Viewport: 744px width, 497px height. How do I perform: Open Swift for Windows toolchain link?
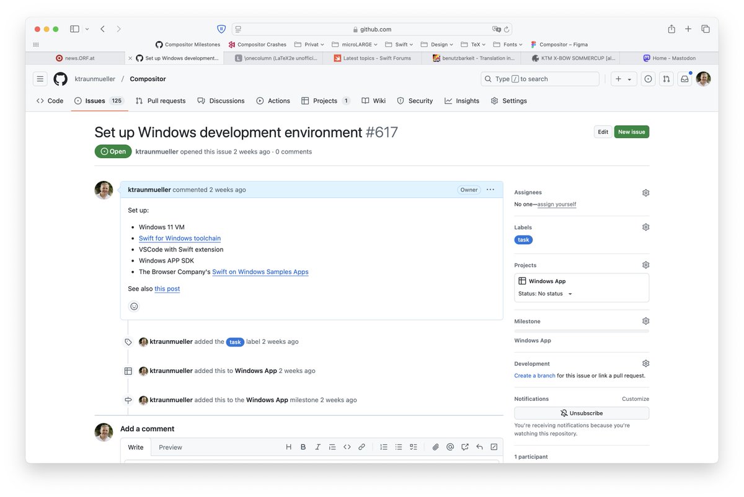click(x=180, y=239)
